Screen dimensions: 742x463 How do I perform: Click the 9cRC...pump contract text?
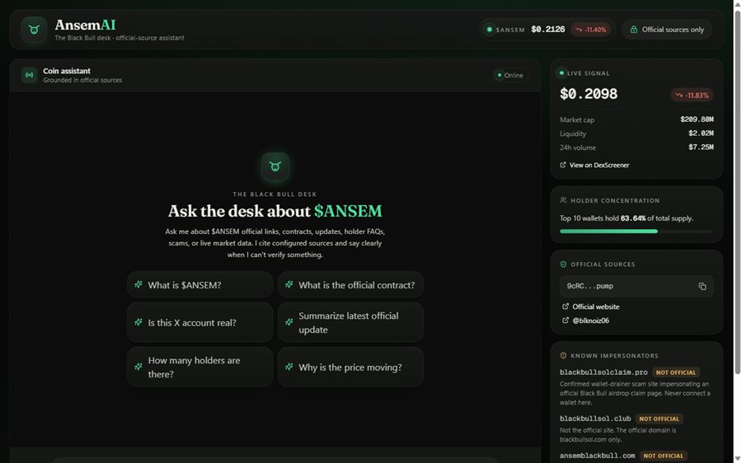coord(590,286)
